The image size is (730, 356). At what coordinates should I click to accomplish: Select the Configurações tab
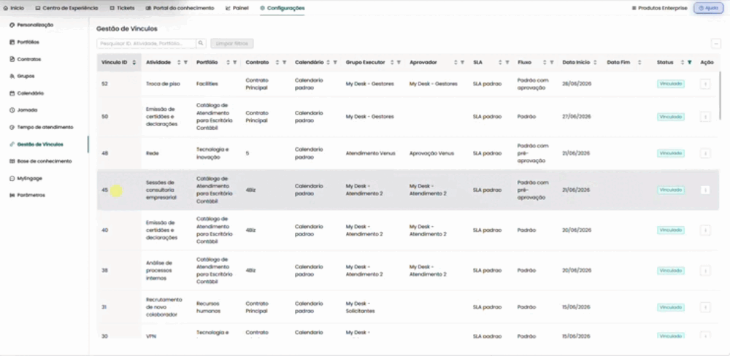point(282,8)
